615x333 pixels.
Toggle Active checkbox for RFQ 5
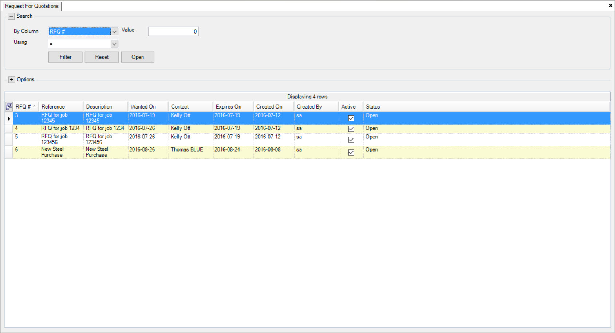(351, 140)
